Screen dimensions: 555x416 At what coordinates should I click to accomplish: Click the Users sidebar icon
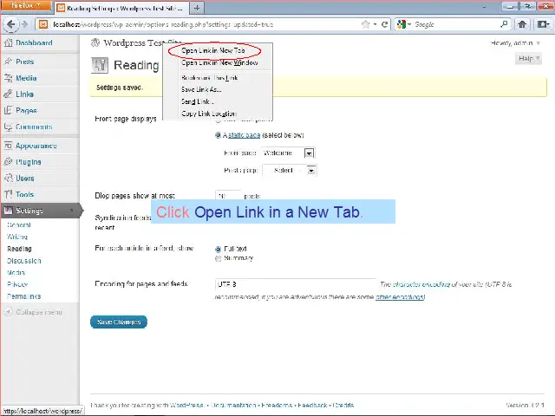click(x=8, y=179)
